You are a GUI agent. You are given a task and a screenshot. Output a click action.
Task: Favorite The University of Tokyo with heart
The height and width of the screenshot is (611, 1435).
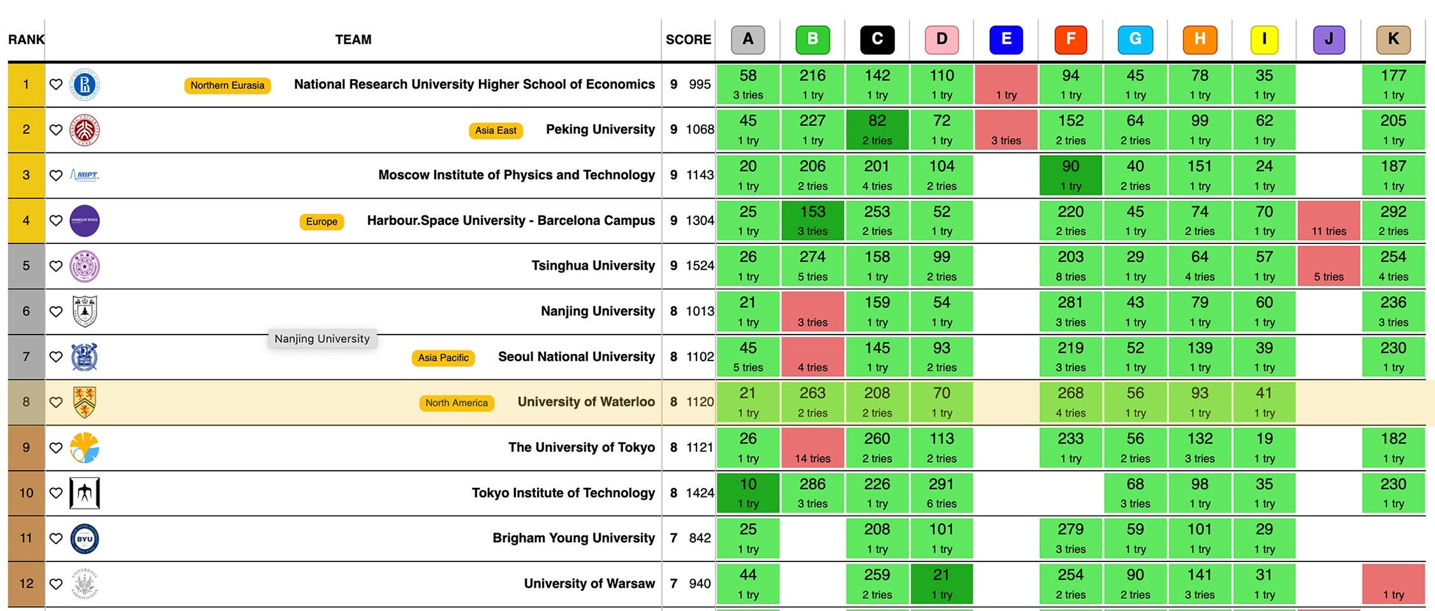click(x=56, y=447)
